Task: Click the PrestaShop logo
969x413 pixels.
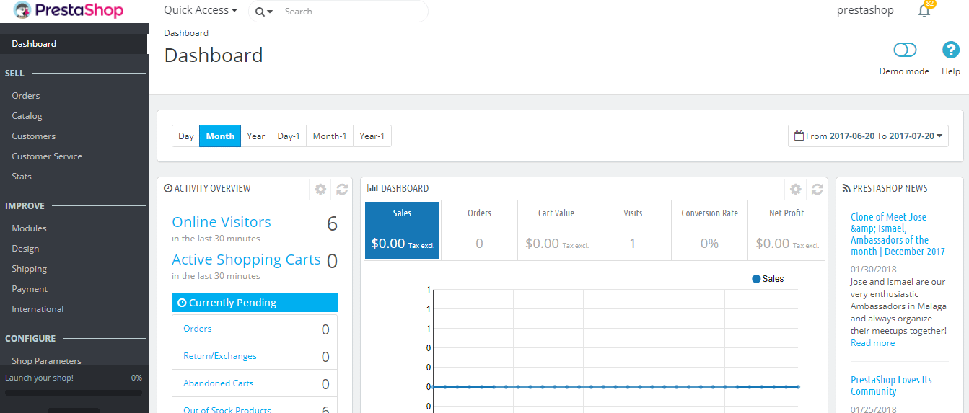Action: coord(69,11)
